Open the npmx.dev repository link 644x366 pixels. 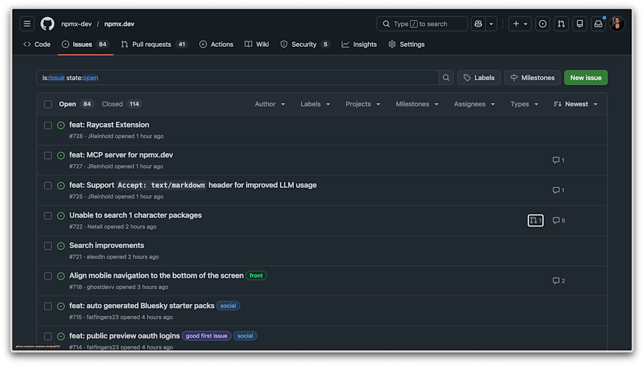tap(119, 24)
